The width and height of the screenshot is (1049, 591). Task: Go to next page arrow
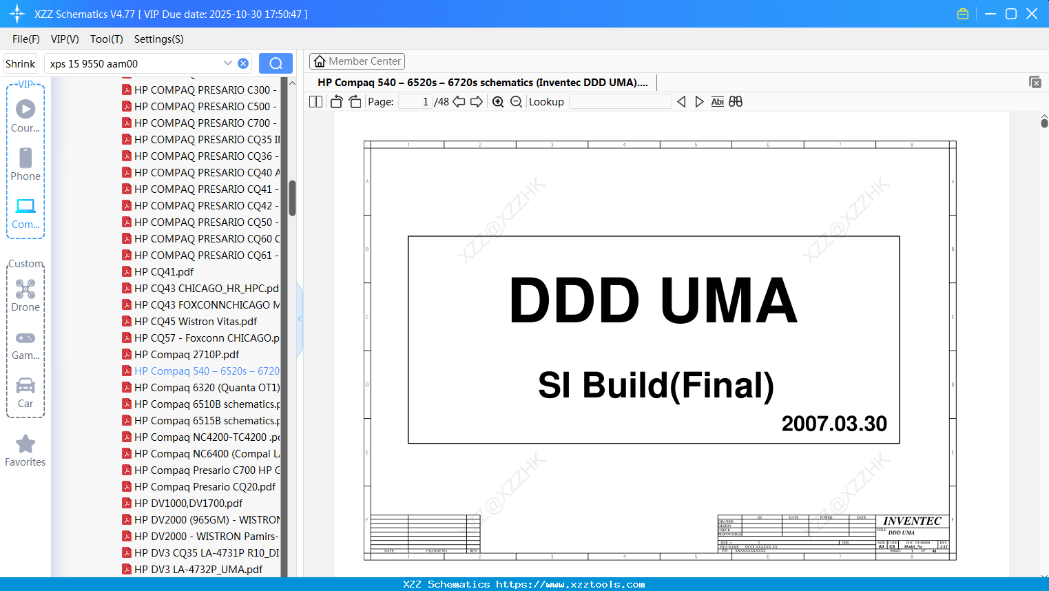pyautogui.click(x=477, y=102)
